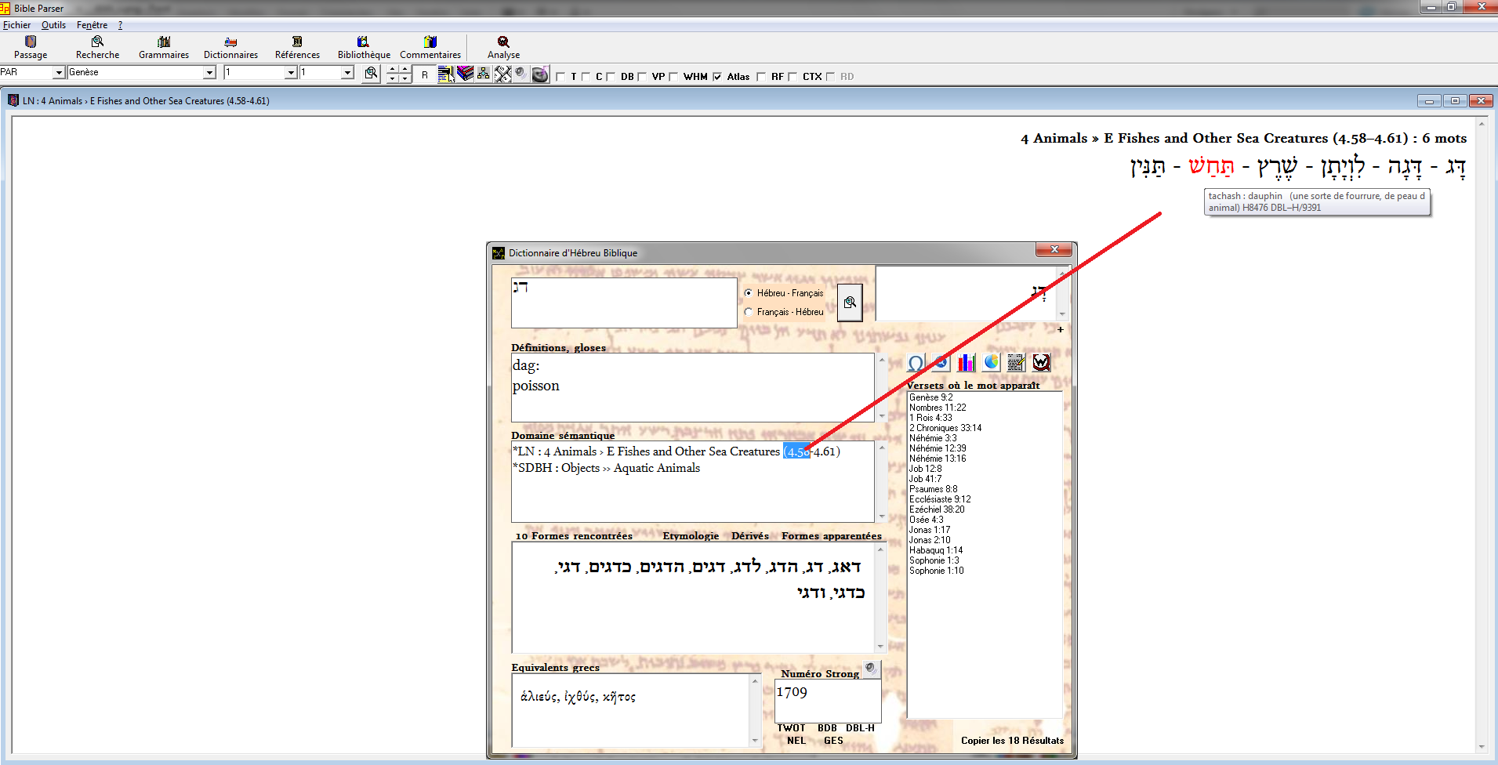Click the blue globe icon in dictionary

click(x=941, y=362)
